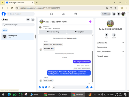This screenshot has height=97, width=129.
Task: Open WhatsApp from taskbar
Action: pos(15,94)
